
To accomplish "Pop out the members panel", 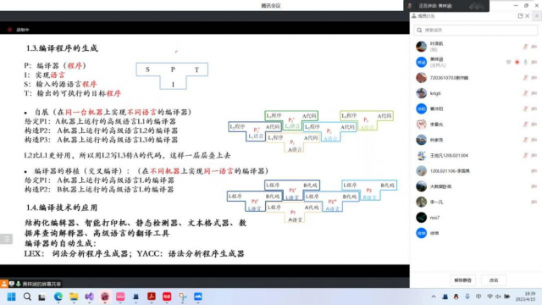I will pos(520,16).
